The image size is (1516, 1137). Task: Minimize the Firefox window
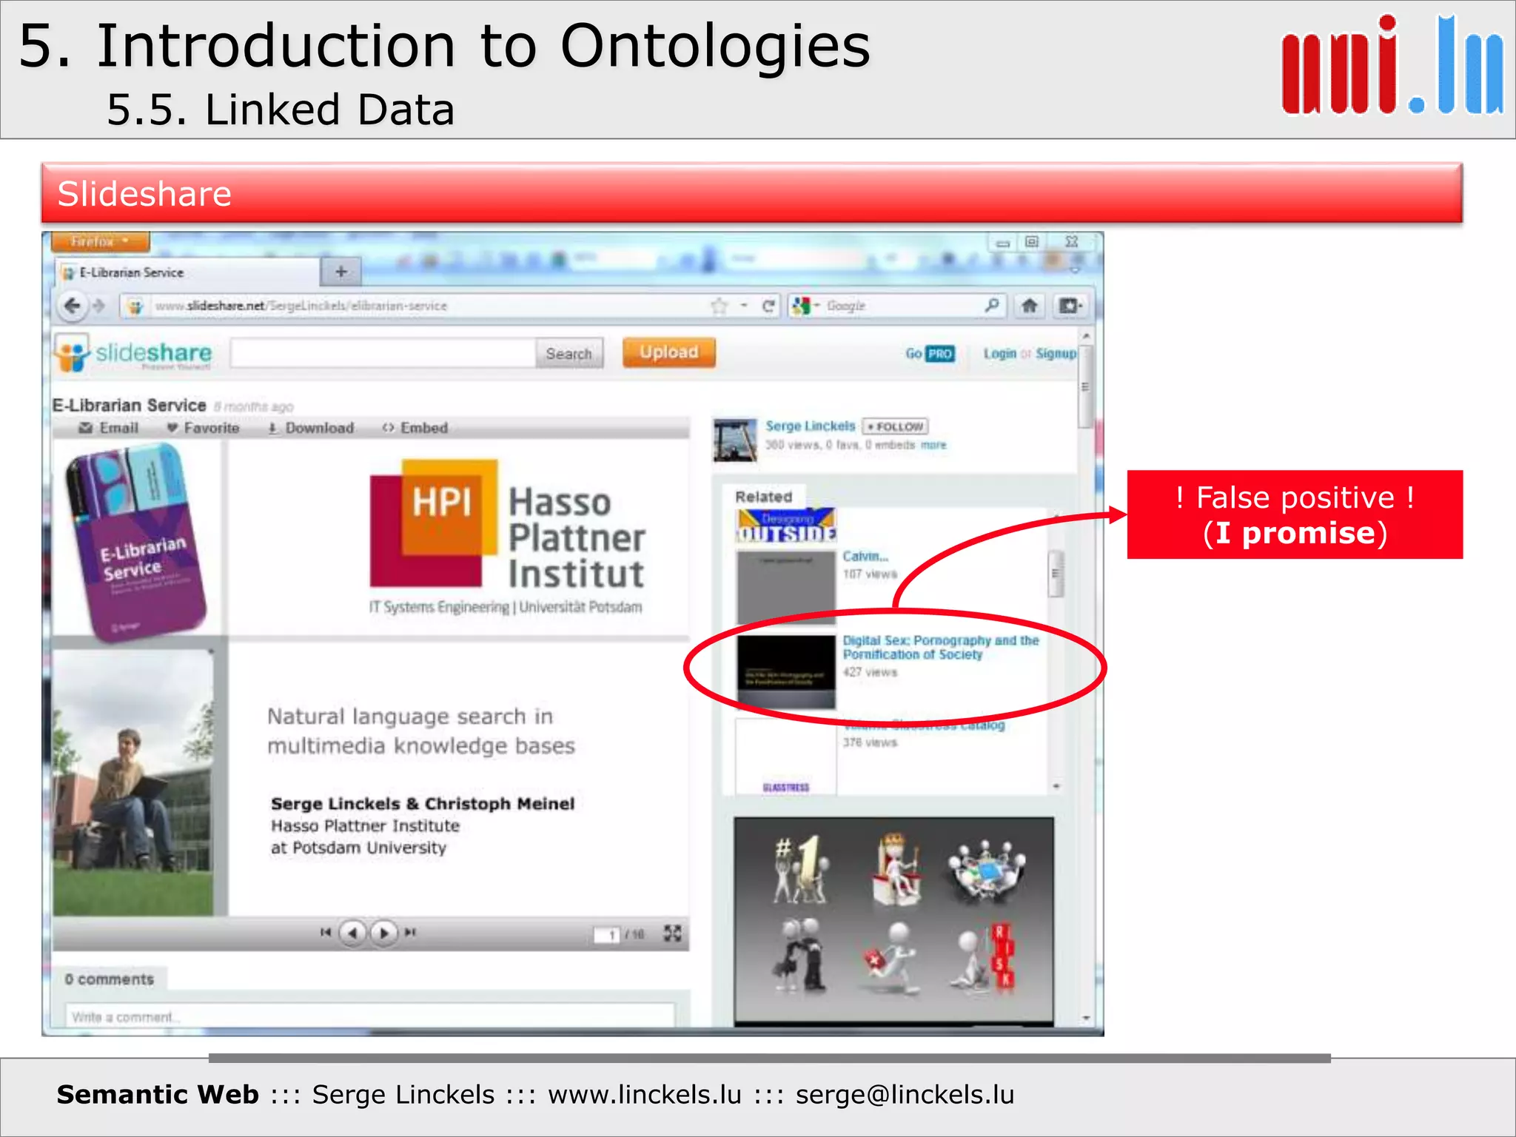pos(1003,242)
